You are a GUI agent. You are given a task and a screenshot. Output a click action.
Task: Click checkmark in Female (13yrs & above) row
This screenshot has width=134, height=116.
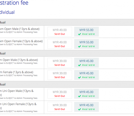point(80,77)
